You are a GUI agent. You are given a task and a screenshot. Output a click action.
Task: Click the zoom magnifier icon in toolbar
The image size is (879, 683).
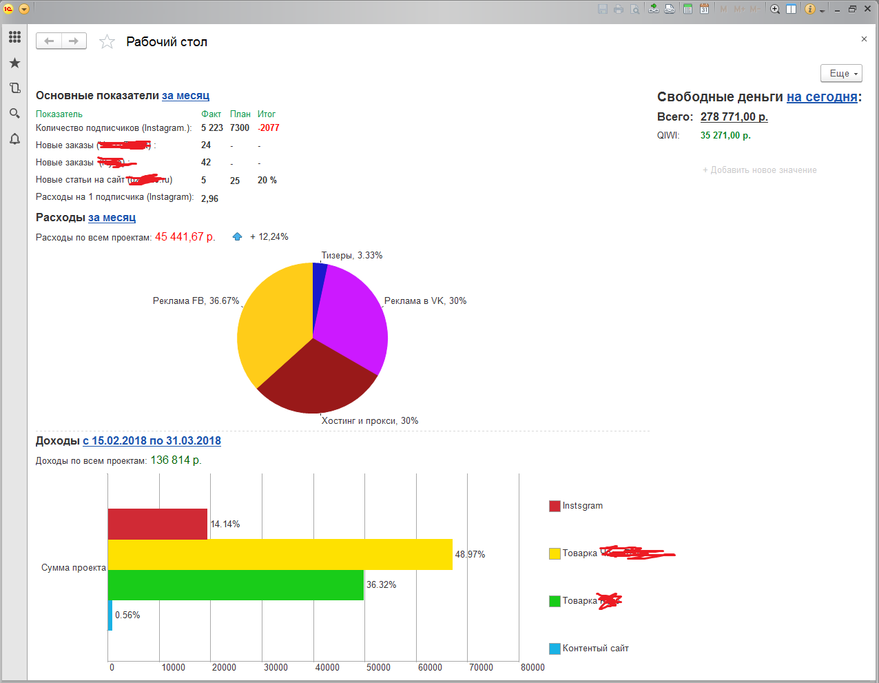[x=775, y=9]
